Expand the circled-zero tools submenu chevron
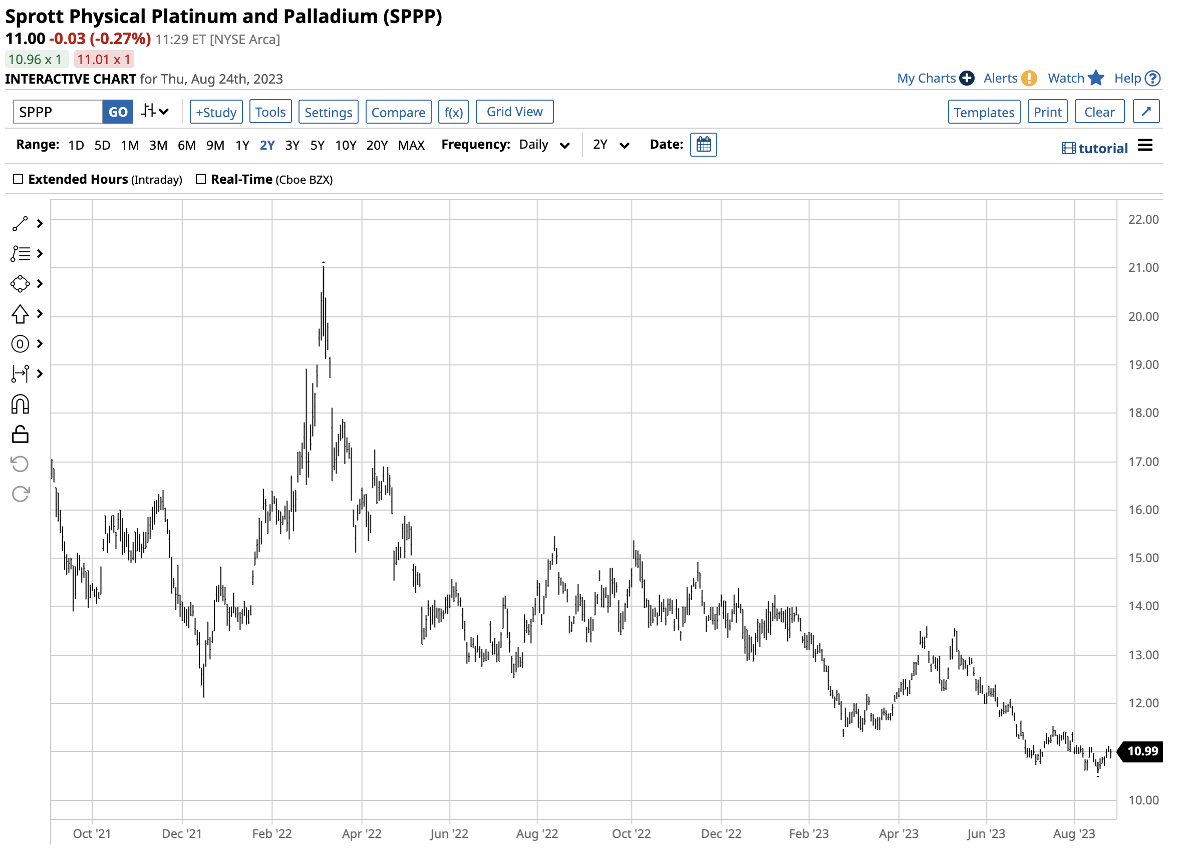Viewport: 1184px width, 863px height. pyautogui.click(x=40, y=344)
